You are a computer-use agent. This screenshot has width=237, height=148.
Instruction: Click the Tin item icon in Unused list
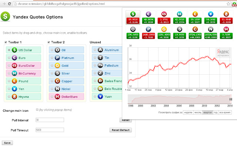[100, 58]
